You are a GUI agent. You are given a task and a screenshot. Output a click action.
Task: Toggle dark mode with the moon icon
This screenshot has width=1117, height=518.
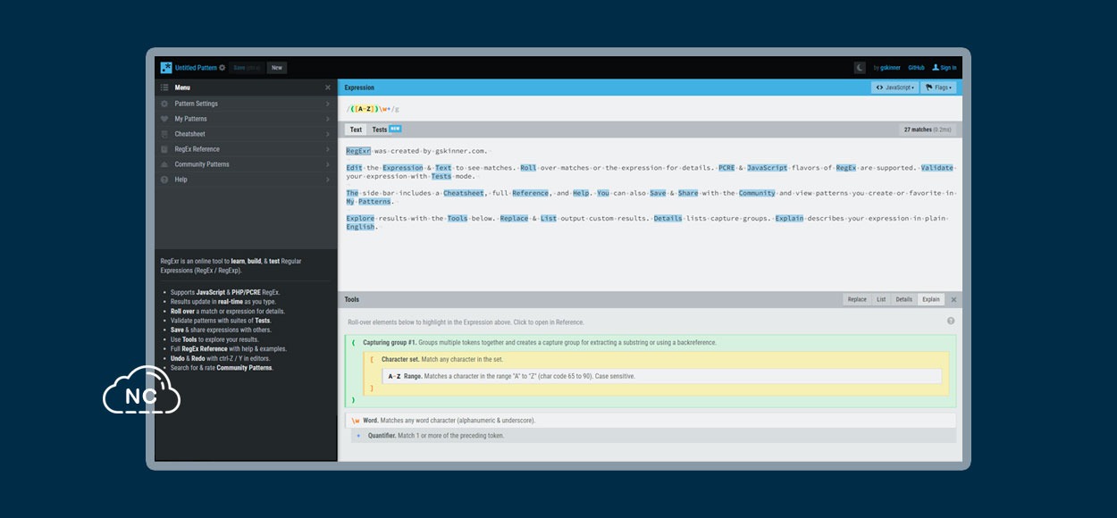[860, 67]
